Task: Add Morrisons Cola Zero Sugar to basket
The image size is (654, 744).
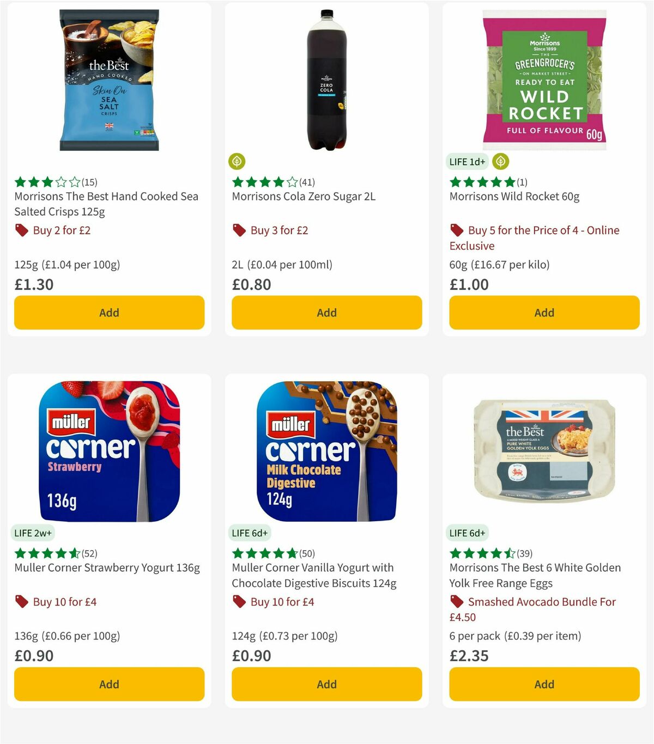Action: [x=326, y=313]
